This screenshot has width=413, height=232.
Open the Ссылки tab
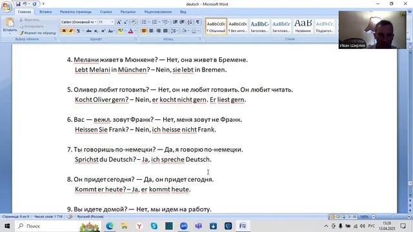(106, 12)
